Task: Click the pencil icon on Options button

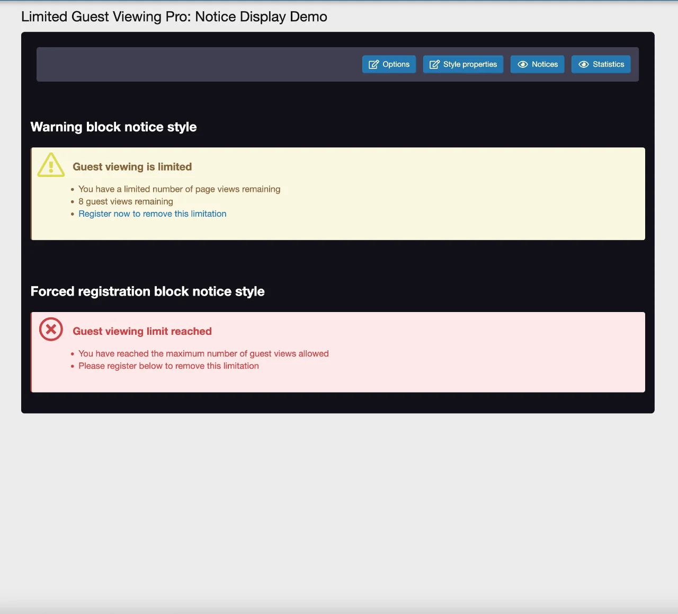Action: pos(373,65)
